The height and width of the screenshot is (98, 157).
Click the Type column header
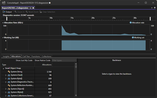(x=18, y=65)
